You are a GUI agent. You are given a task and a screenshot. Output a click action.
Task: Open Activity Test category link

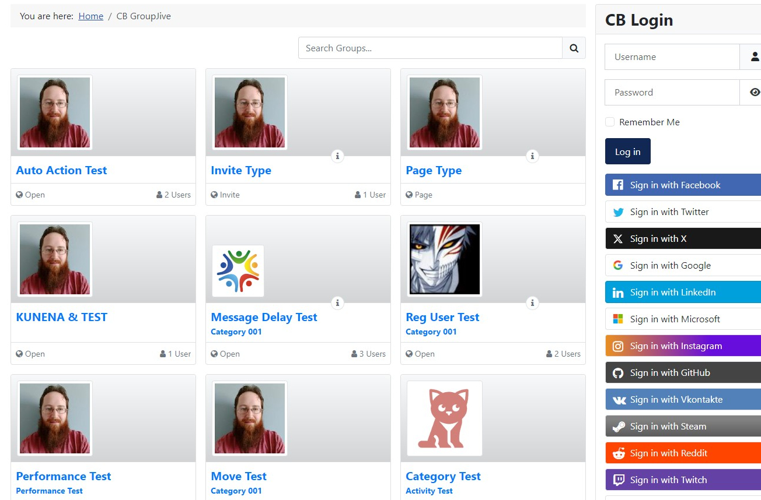coord(430,491)
